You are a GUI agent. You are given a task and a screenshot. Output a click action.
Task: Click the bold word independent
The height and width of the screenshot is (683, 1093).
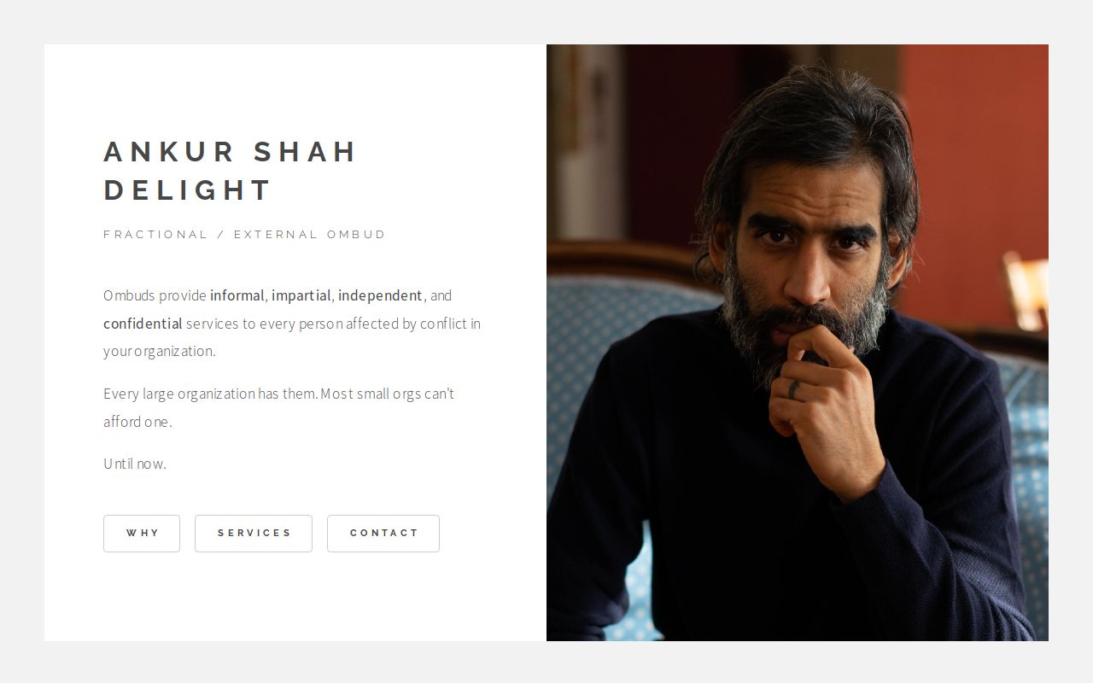click(x=380, y=295)
